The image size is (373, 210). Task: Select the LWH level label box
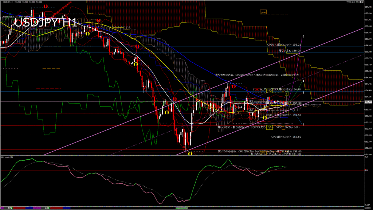tap(263, 13)
